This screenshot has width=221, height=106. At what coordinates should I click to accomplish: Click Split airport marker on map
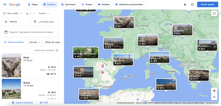173,58
